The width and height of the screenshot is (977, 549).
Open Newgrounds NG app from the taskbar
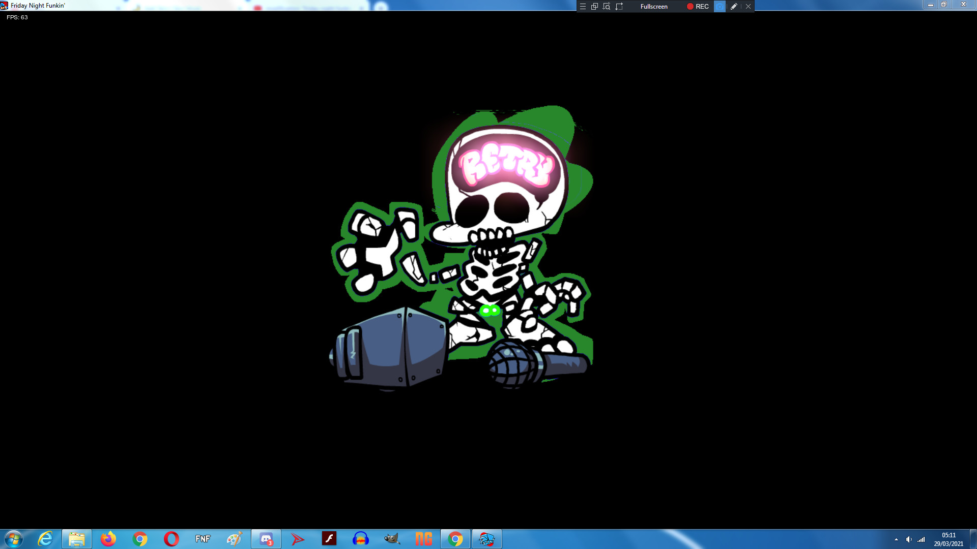tap(424, 538)
